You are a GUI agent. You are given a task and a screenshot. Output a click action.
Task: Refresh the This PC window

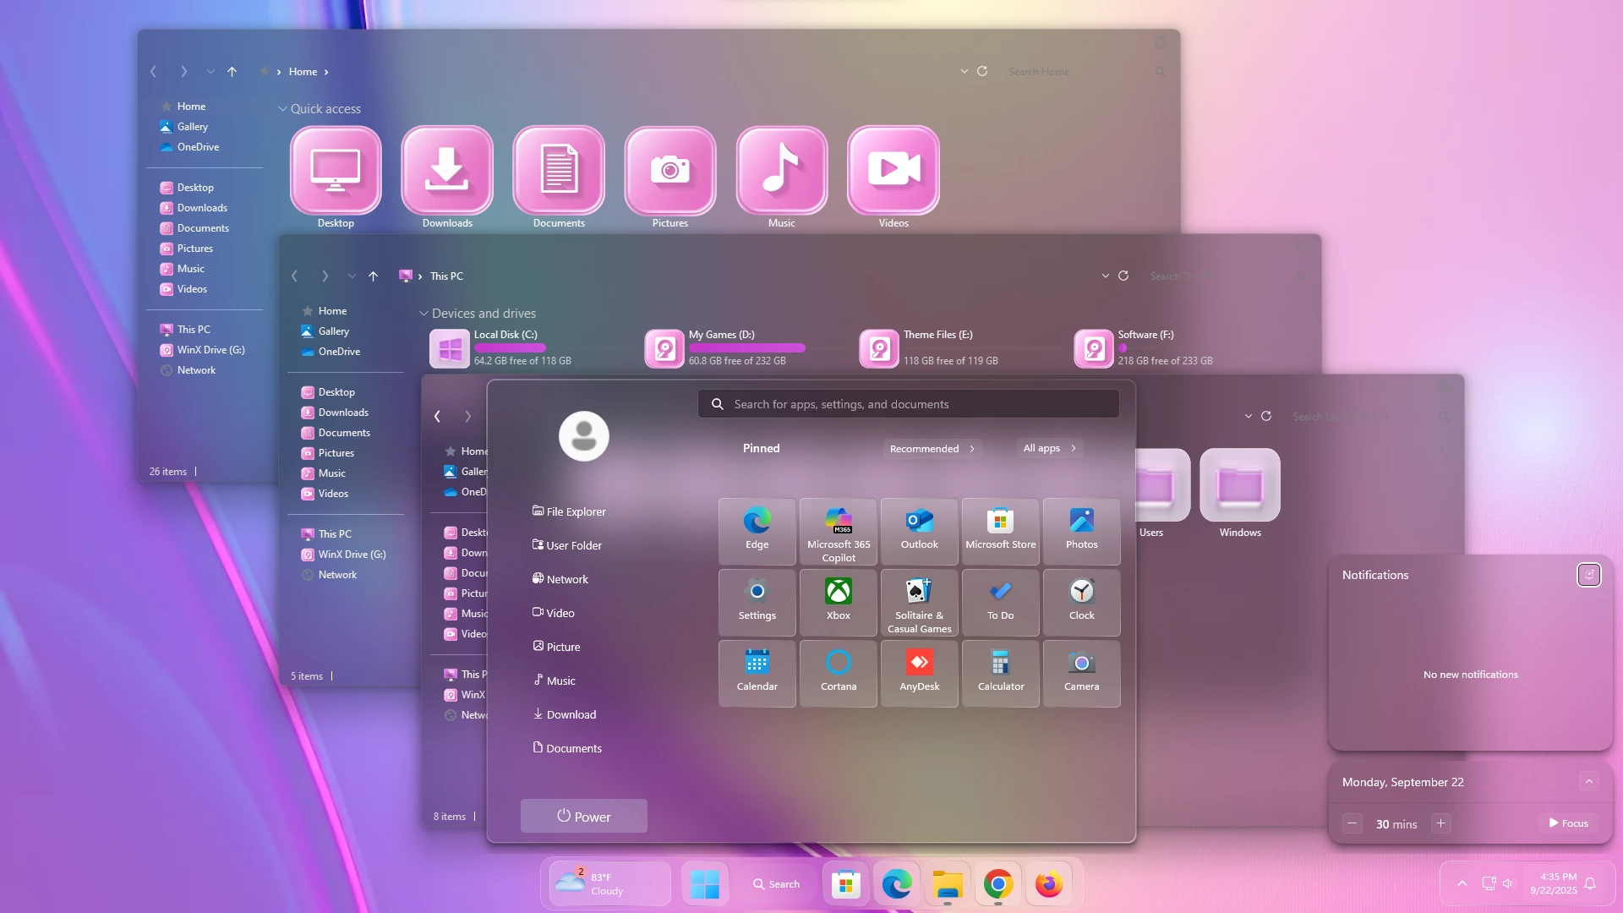tap(1123, 276)
